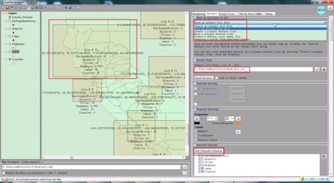
Task: Toggle Extents_Preview layer visibility
Action: click(10, 17)
